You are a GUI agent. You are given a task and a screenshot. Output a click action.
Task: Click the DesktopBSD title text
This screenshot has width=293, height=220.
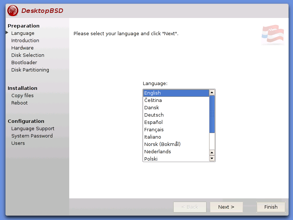coord(42,11)
